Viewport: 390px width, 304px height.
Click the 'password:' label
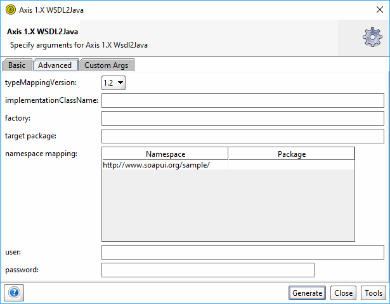pyautogui.click(x=22, y=270)
